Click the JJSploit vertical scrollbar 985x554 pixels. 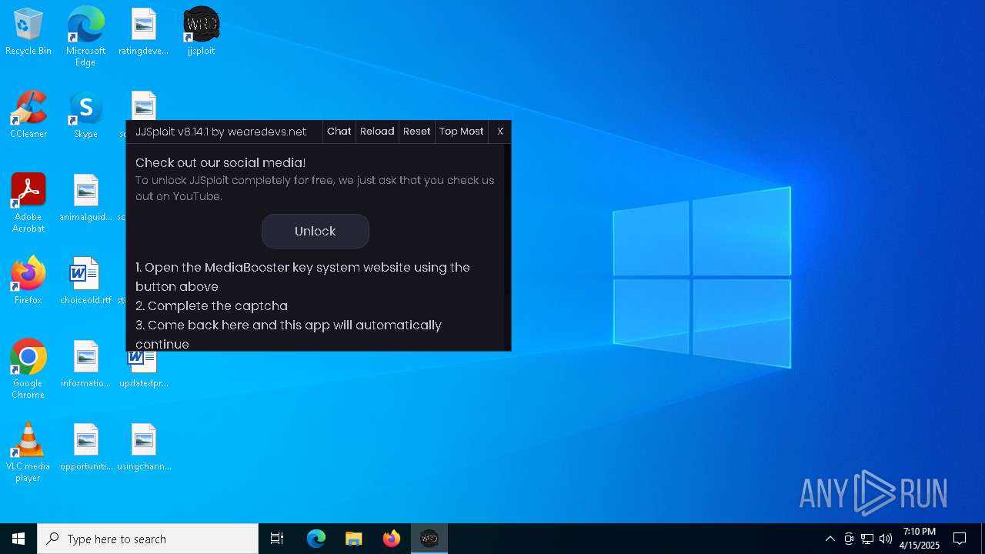tap(507, 247)
